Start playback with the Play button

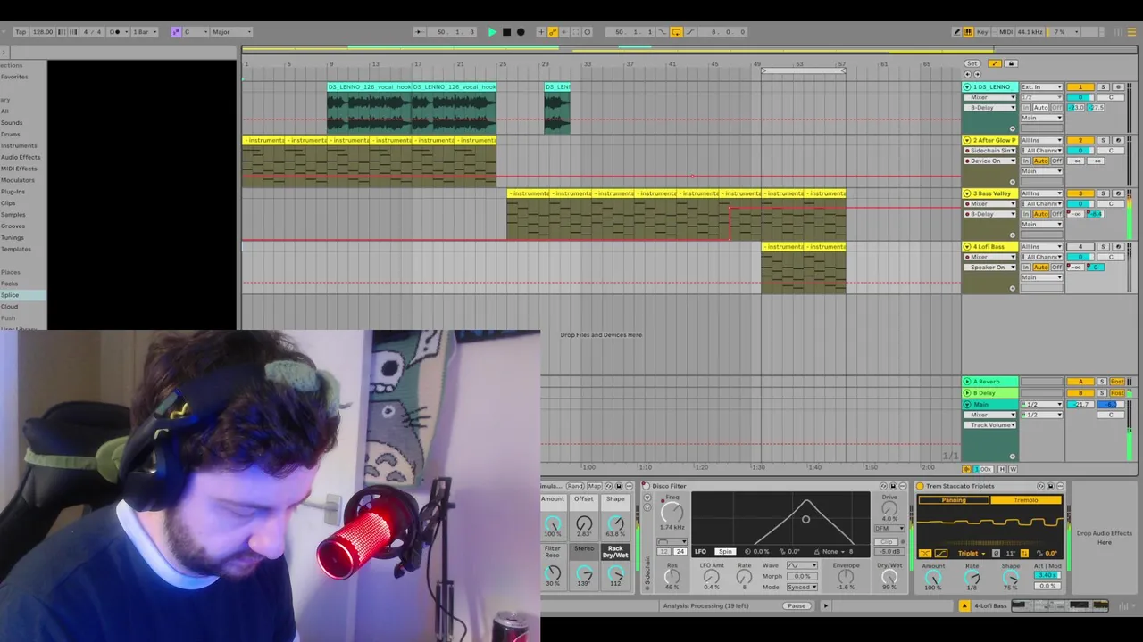pos(492,32)
